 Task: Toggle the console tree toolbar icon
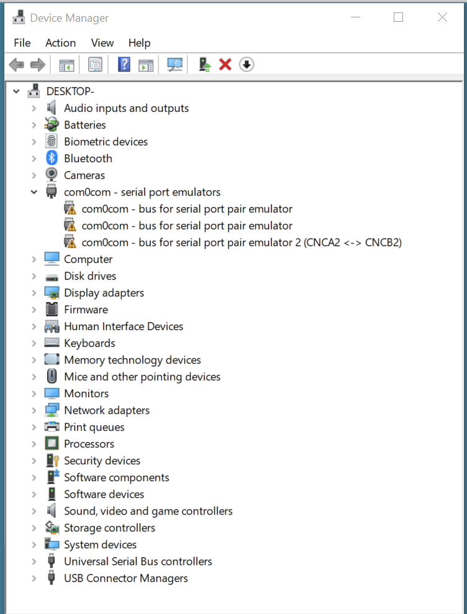(66, 65)
